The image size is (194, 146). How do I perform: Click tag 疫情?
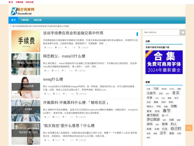(165, 124)
